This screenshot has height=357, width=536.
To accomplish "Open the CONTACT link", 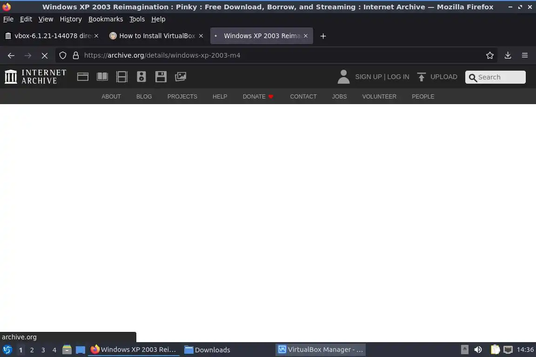I will (x=303, y=97).
